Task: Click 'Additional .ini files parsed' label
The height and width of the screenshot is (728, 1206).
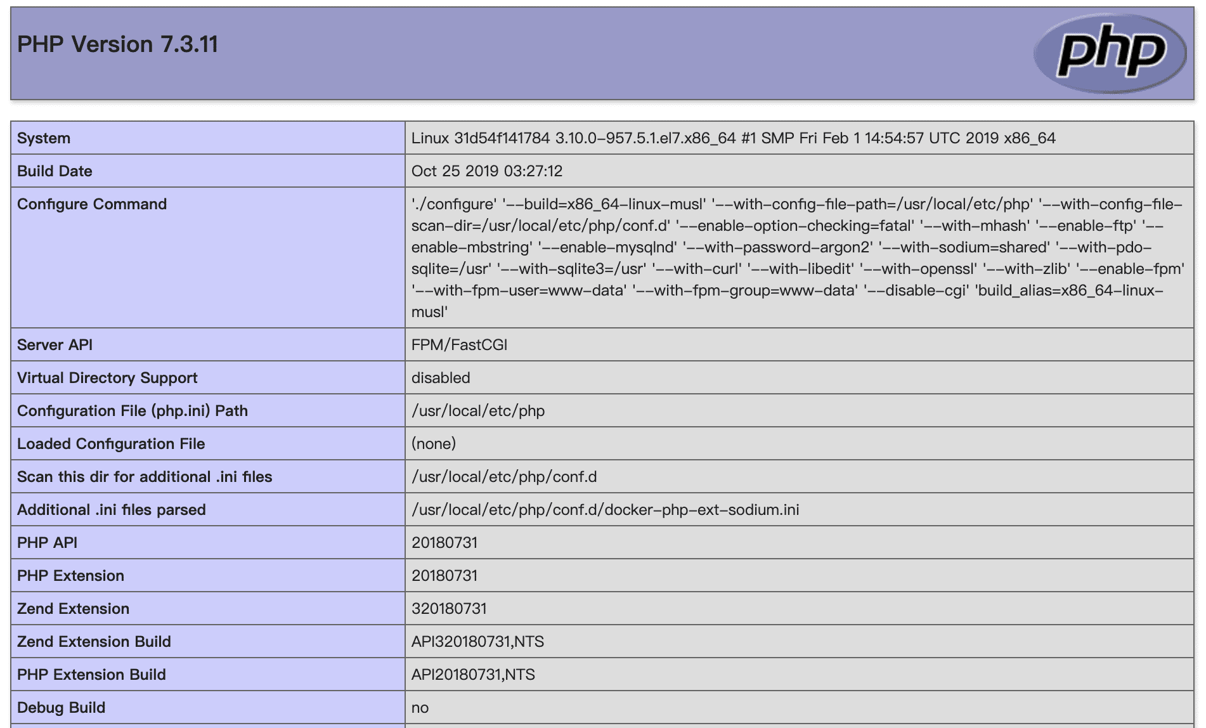Action: click(x=112, y=510)
